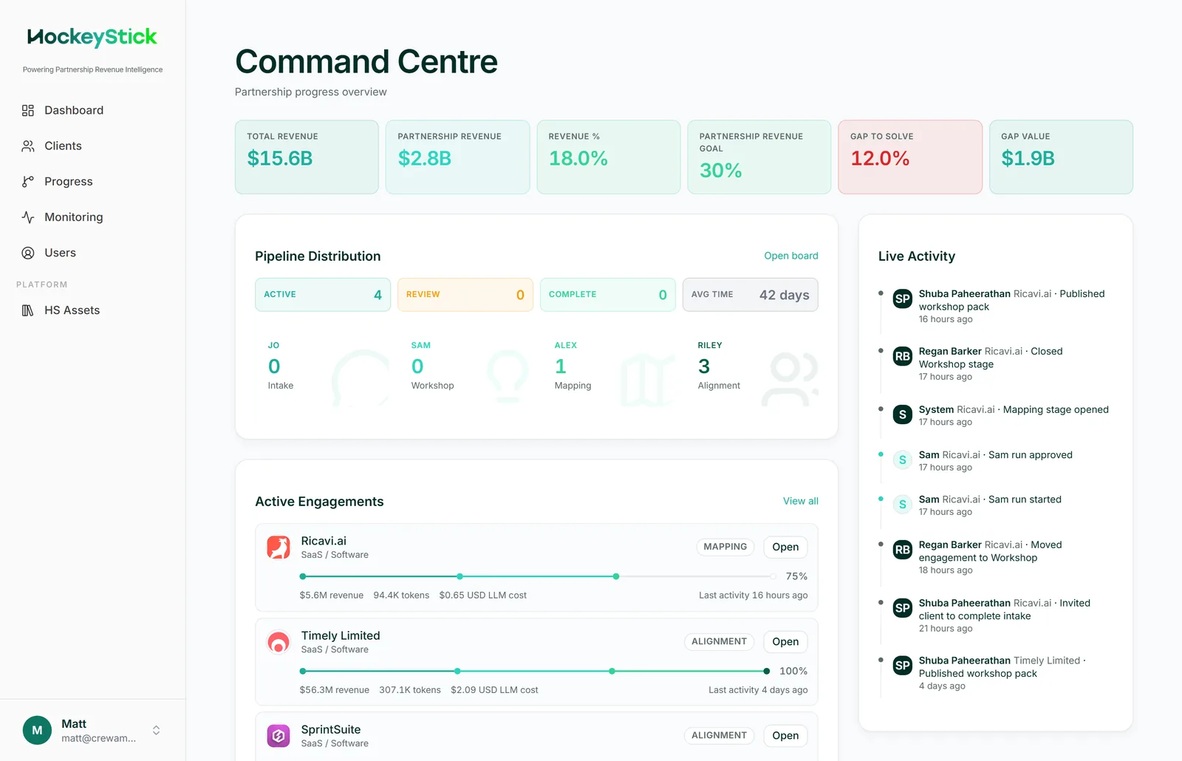Click SP avatar on Published workshop pack Ricavi.ai
1182x761 pixels.
[903, 298]
